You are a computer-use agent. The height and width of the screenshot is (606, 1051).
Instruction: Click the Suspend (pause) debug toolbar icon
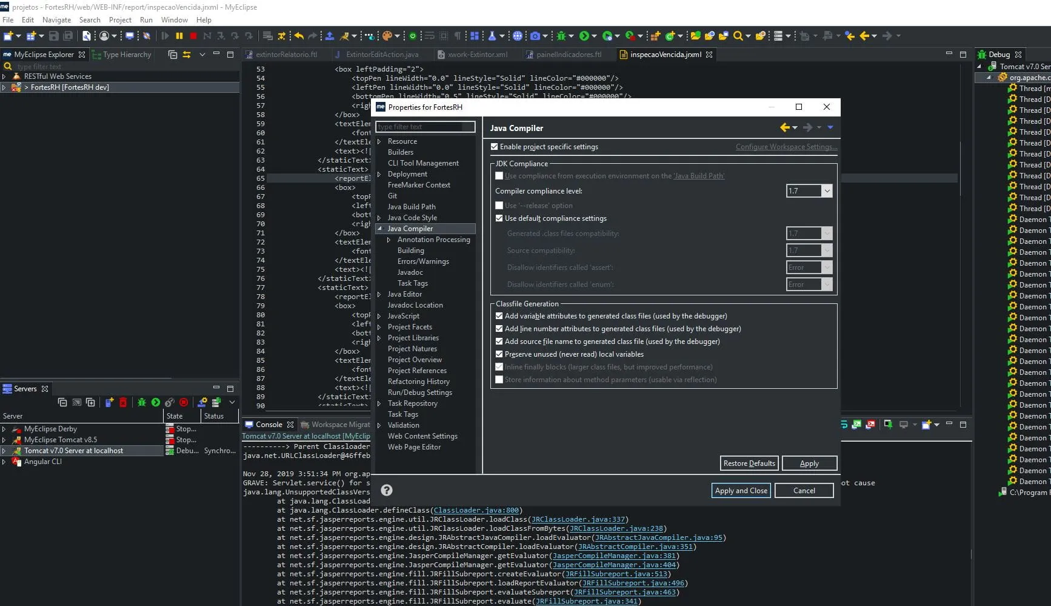pyautogui.click(x=179, y=36)
